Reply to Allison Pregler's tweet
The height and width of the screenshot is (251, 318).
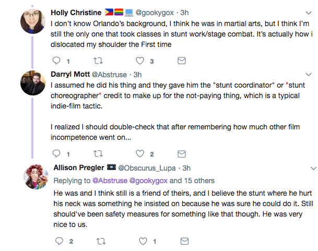point(58,241)
